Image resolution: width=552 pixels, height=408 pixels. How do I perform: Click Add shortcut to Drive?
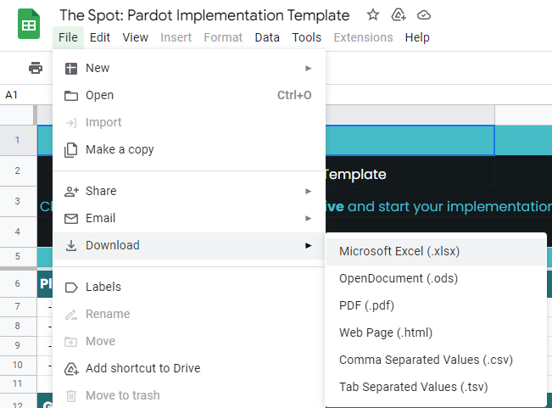tap(142, 368)
